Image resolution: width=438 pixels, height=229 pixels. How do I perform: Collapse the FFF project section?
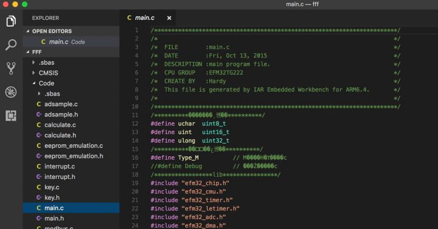[x=36, y=52]
